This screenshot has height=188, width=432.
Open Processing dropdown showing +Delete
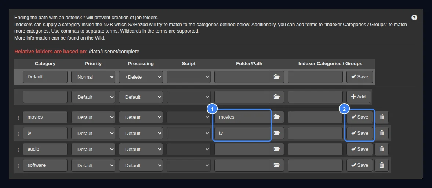(x=141, y=77)
